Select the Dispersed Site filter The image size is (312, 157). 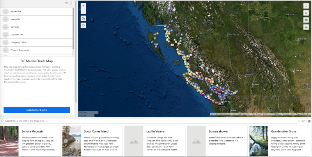(37, 35)
